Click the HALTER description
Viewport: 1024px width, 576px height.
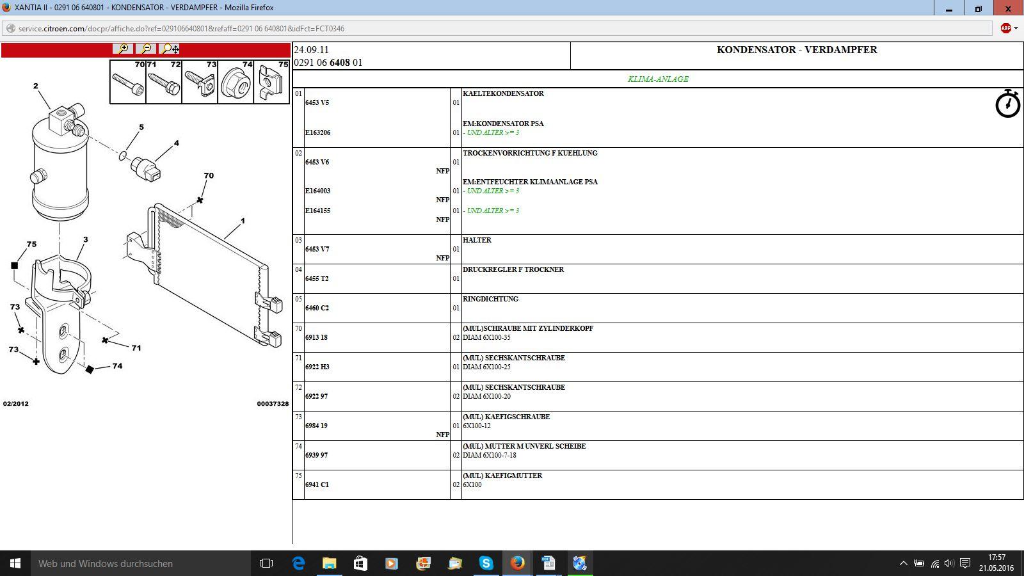477,240
